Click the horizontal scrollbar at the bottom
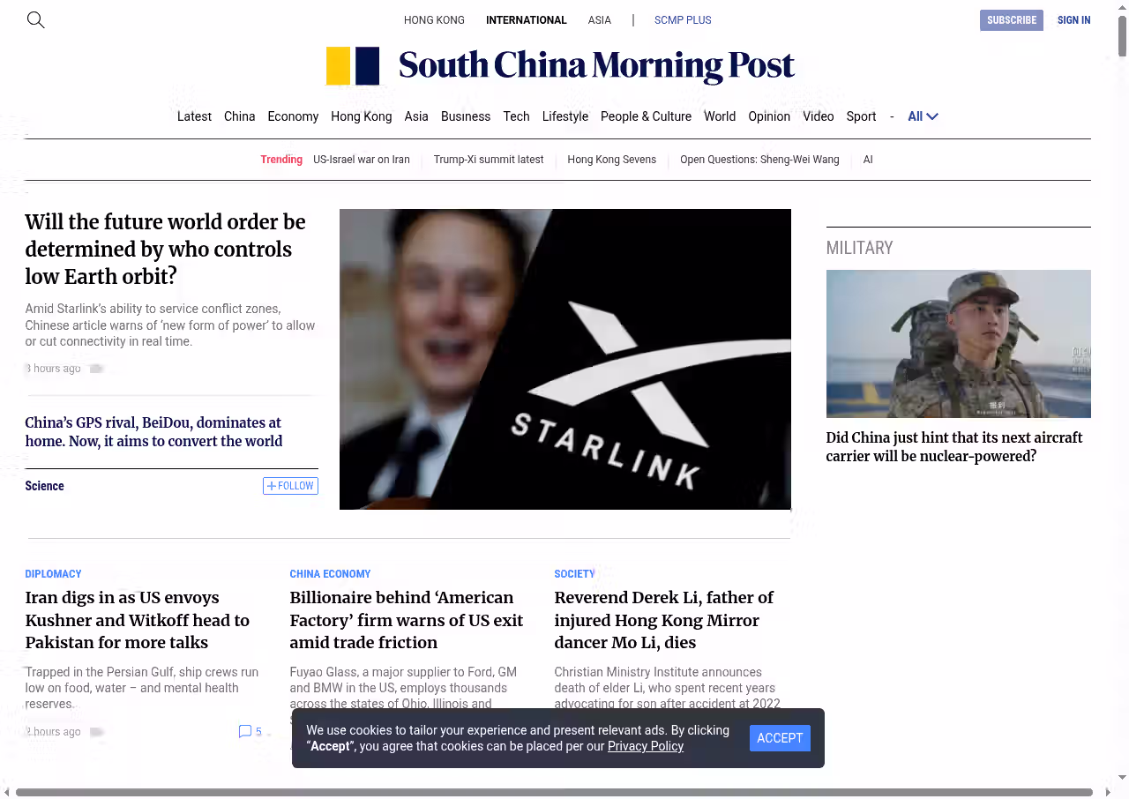Image resolution: width=1129 pixels, height=799 pixels. pos(554,792)
